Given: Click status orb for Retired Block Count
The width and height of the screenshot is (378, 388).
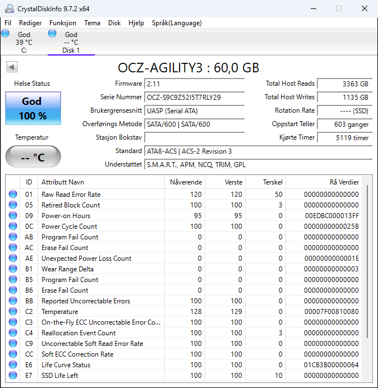Looking at the screenshot, I should pyautogui.click(x=13, y=205).
